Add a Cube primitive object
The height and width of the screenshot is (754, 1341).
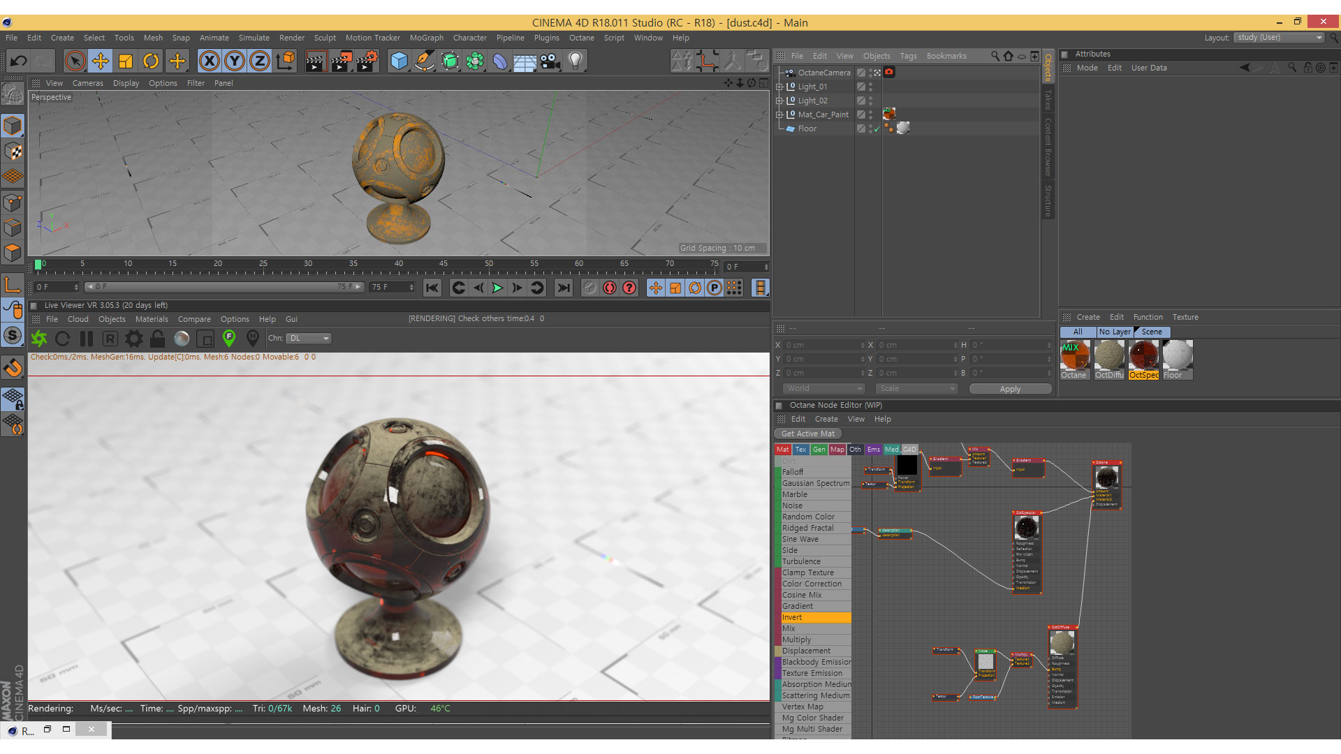click(x=399, y=61)
